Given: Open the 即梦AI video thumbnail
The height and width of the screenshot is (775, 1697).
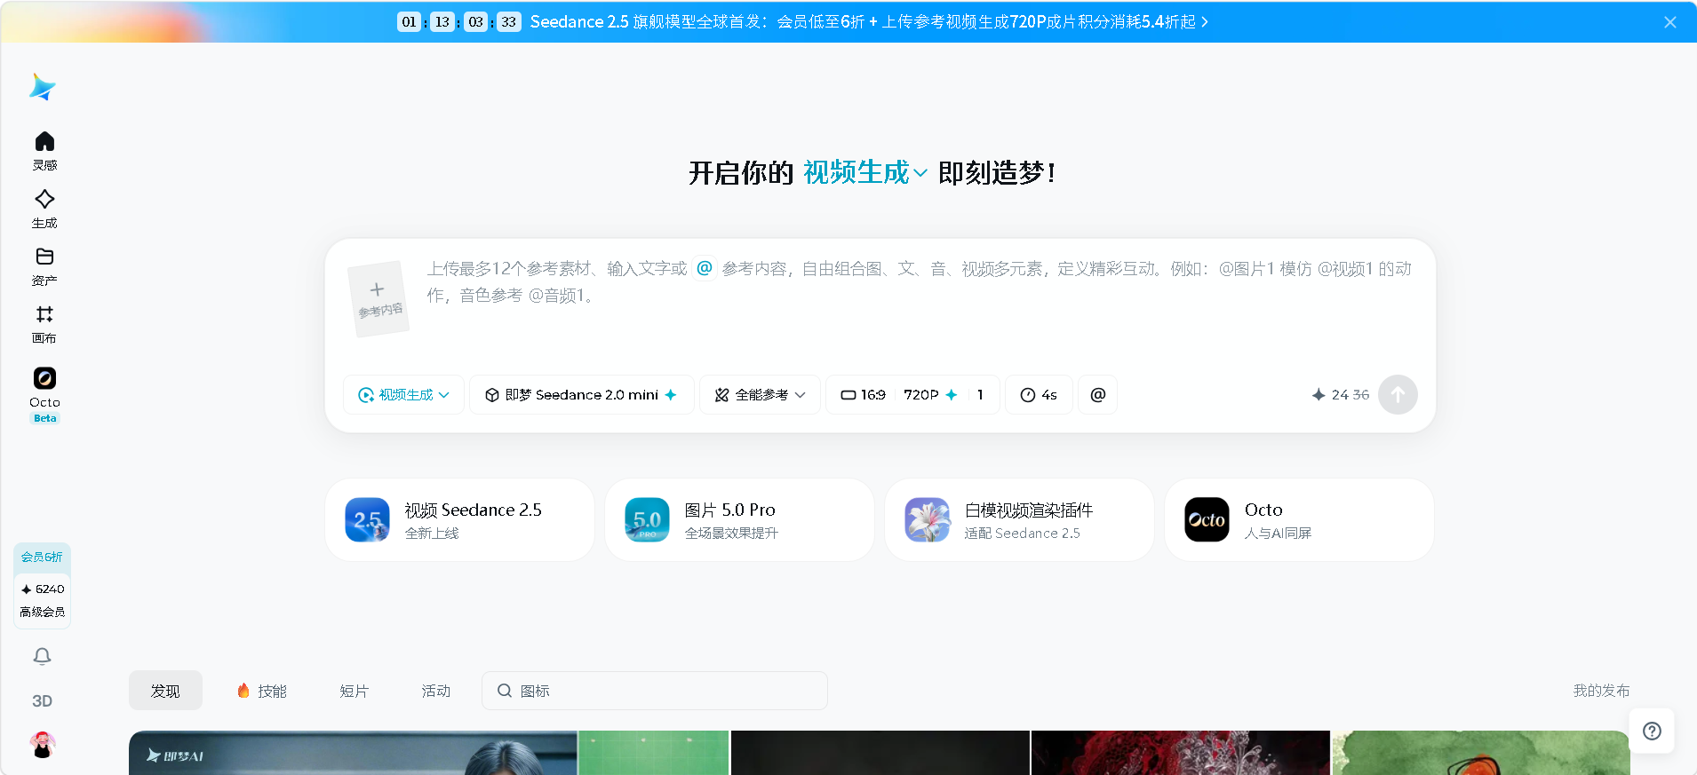Looking at the screenshot, I should pos(353,753).
